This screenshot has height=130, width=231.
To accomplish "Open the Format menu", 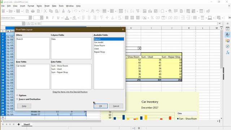I will (31, 6).
